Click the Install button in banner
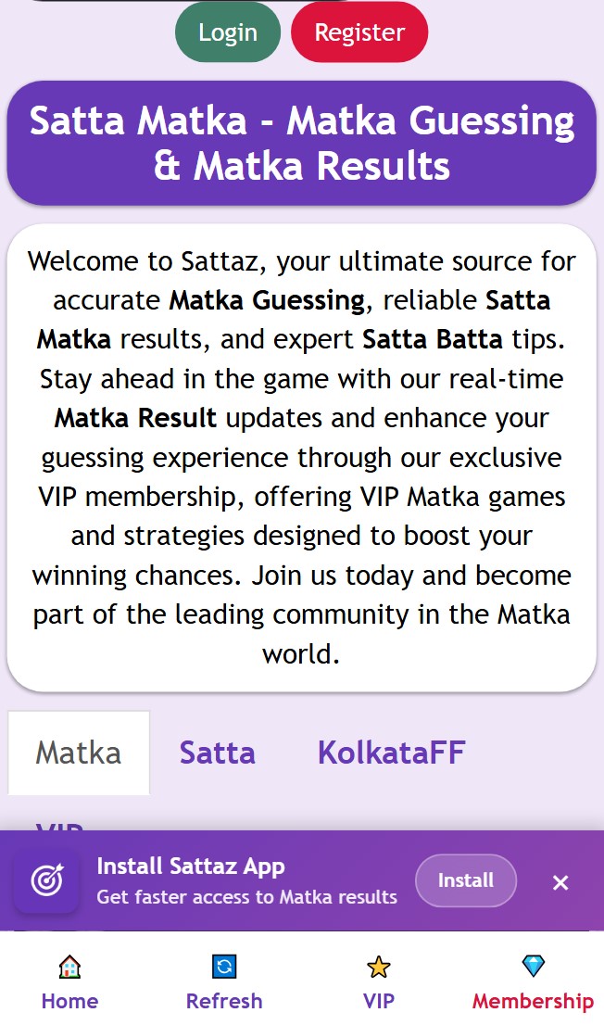The image size is (604, 1025). [x=465, y=880]
